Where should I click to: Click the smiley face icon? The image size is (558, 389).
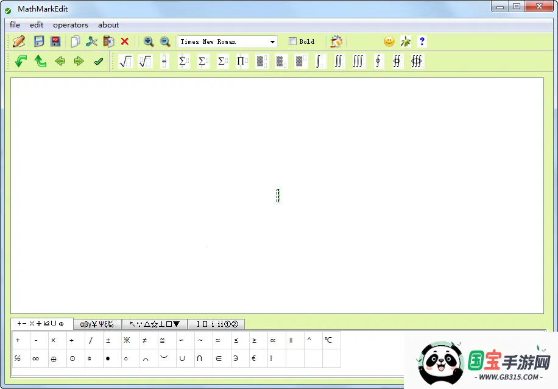point(389,41)
